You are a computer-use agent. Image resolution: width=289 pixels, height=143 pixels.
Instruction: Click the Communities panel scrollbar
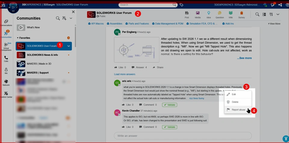pyautogui.click(x=75, y=37)
